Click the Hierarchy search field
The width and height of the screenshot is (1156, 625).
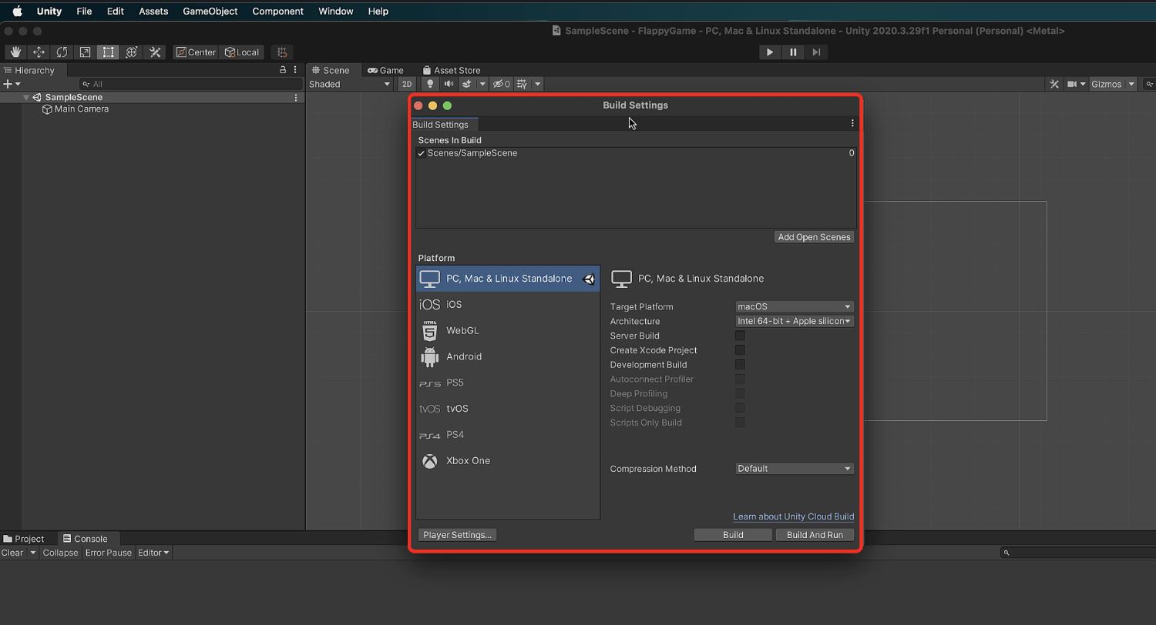point(191,84)
